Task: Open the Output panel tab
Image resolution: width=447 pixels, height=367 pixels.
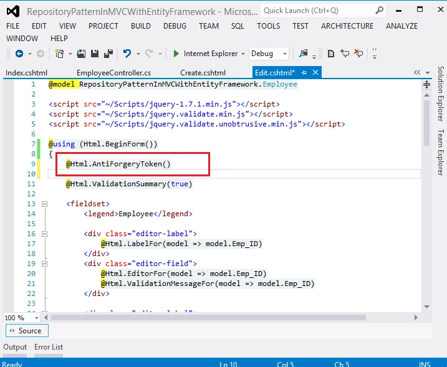Action: (x=15, y=347)
